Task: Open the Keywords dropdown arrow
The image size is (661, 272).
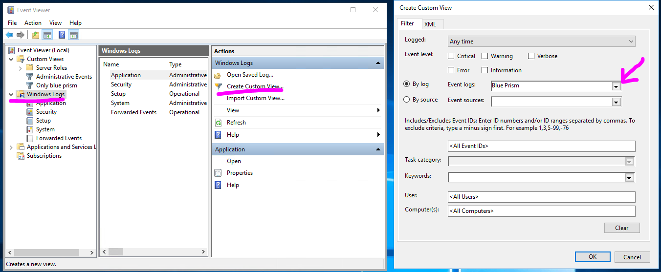Action: [x=630, y=178]
